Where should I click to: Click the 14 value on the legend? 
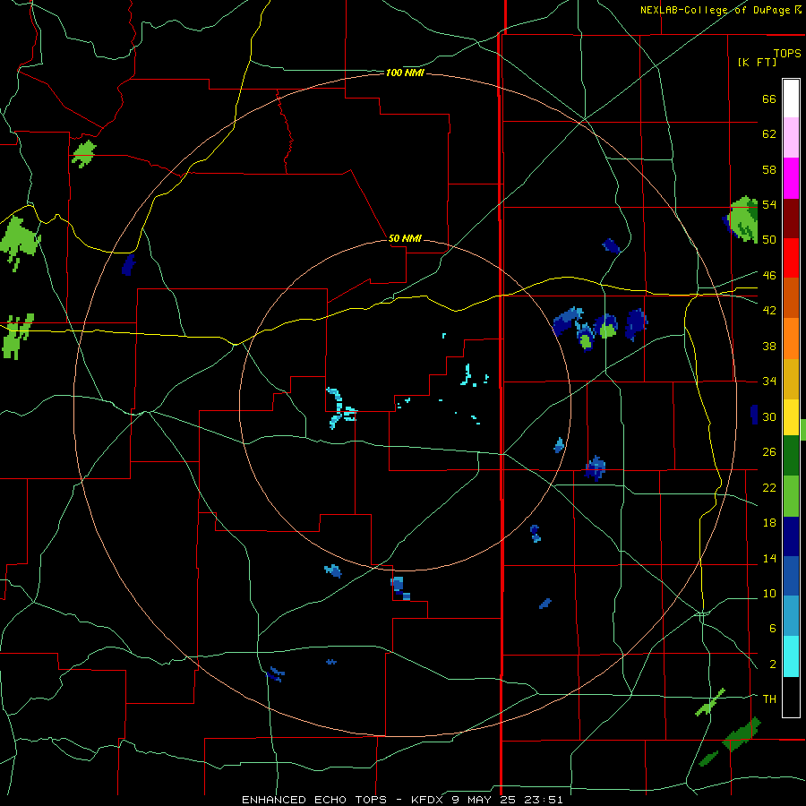[769, 558]
